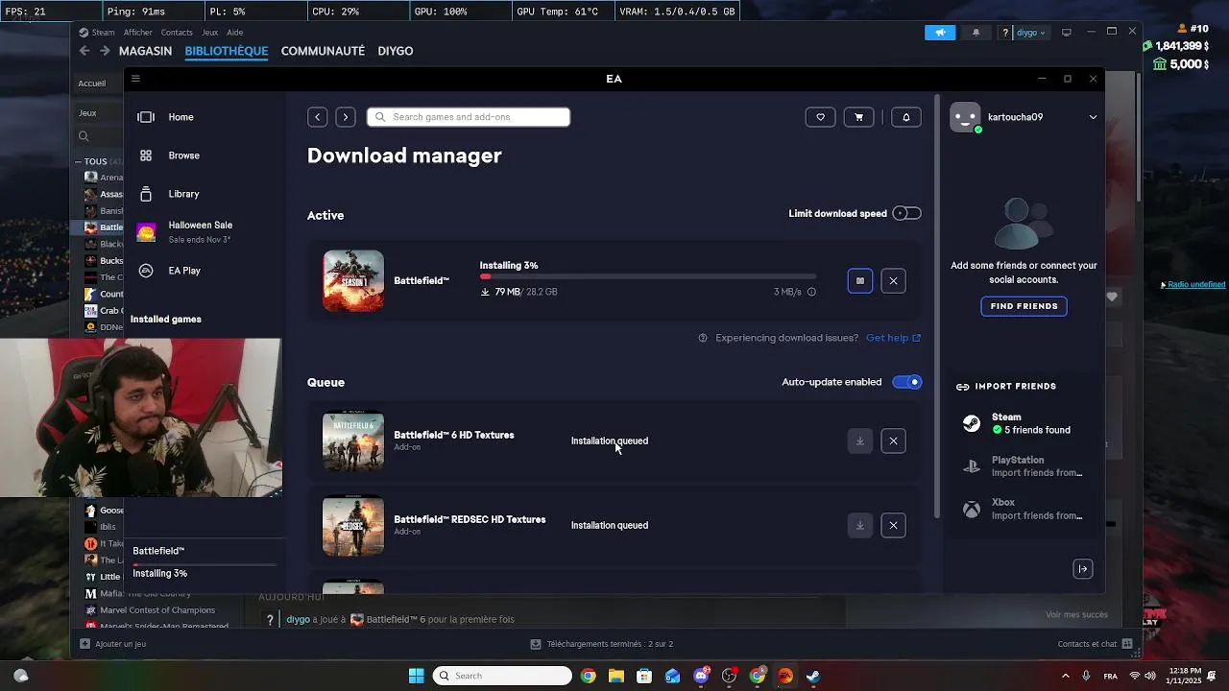1229x691 pixels.
Task: Open Contacts et chat in Steam
Action: [1095, 644]
